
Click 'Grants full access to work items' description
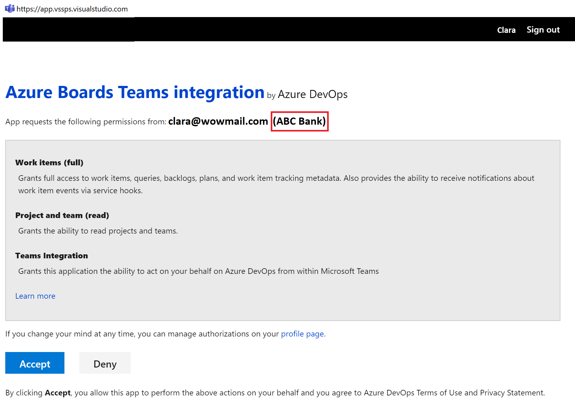click(276, 184)
